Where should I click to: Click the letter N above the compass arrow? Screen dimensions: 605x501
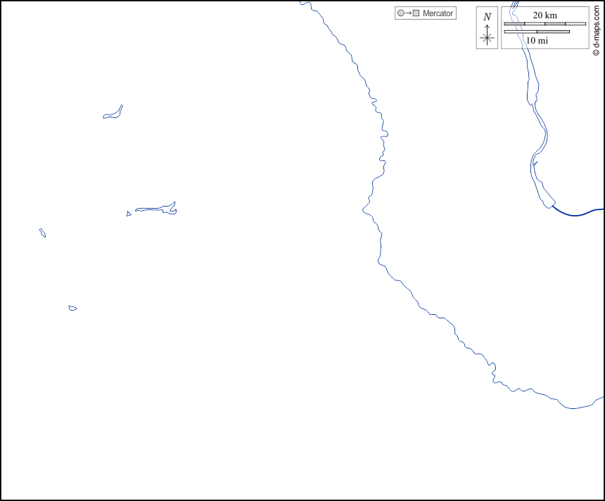tap(487, 17)
